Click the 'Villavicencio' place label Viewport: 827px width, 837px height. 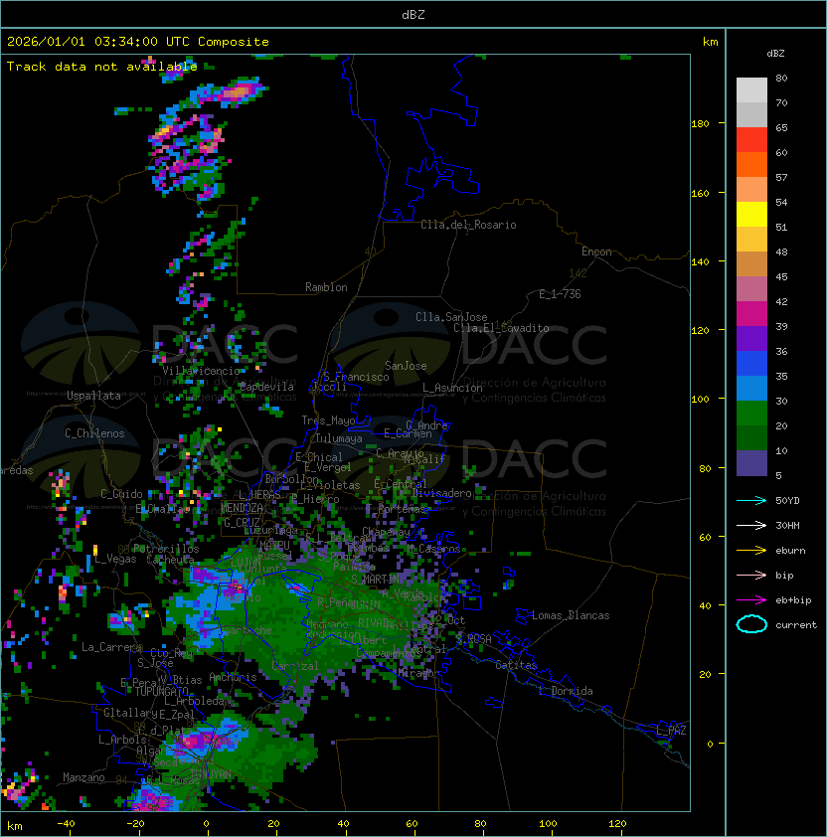pos(201,371)
